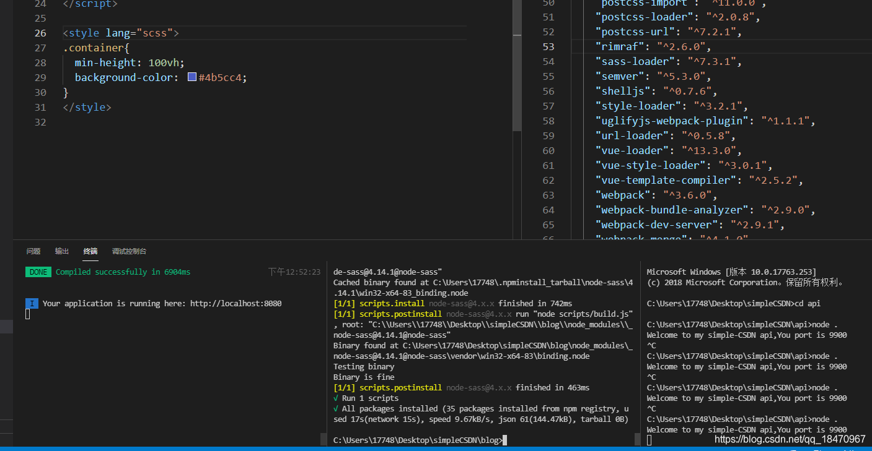Open the 调试控制台 (Debug Console) tab
This screenshot has width=872, height=451.
(130, 251)
